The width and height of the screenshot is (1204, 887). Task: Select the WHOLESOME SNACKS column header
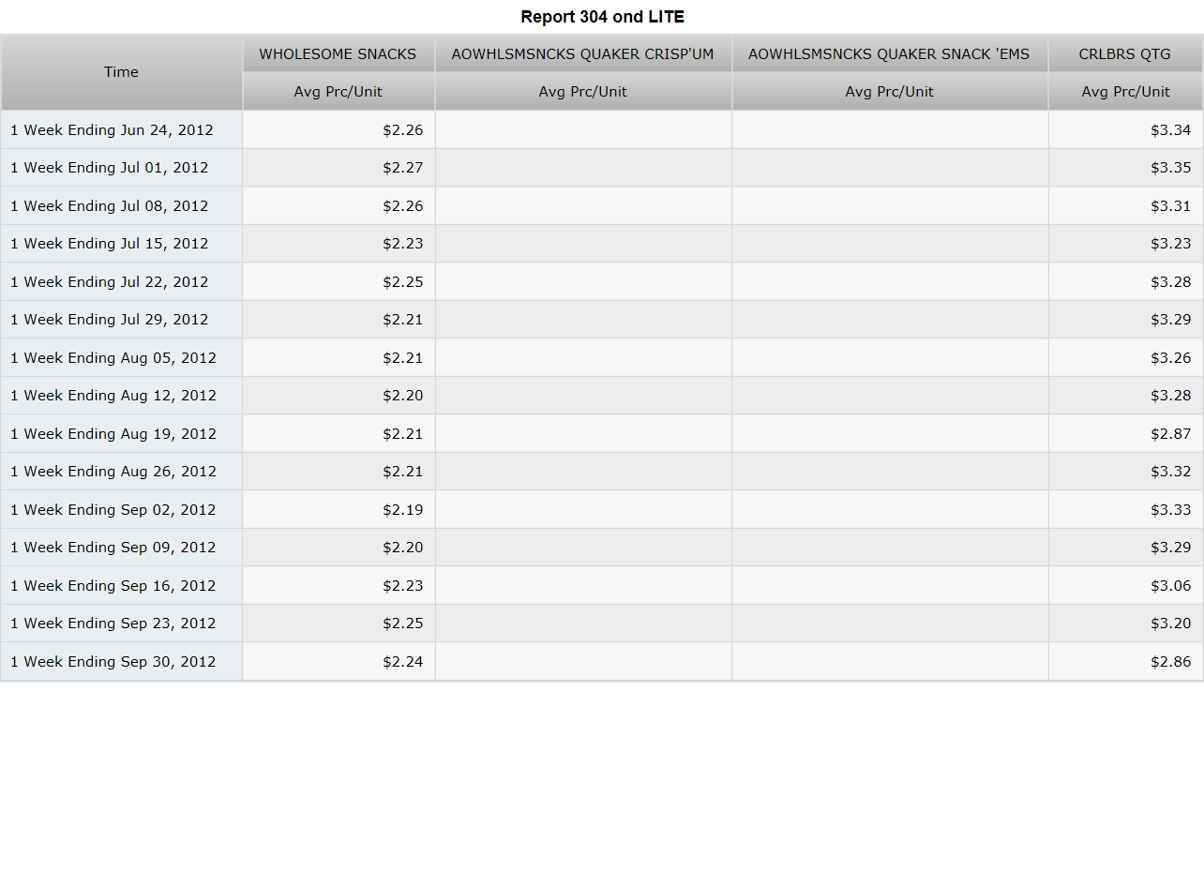coord(338,54)
